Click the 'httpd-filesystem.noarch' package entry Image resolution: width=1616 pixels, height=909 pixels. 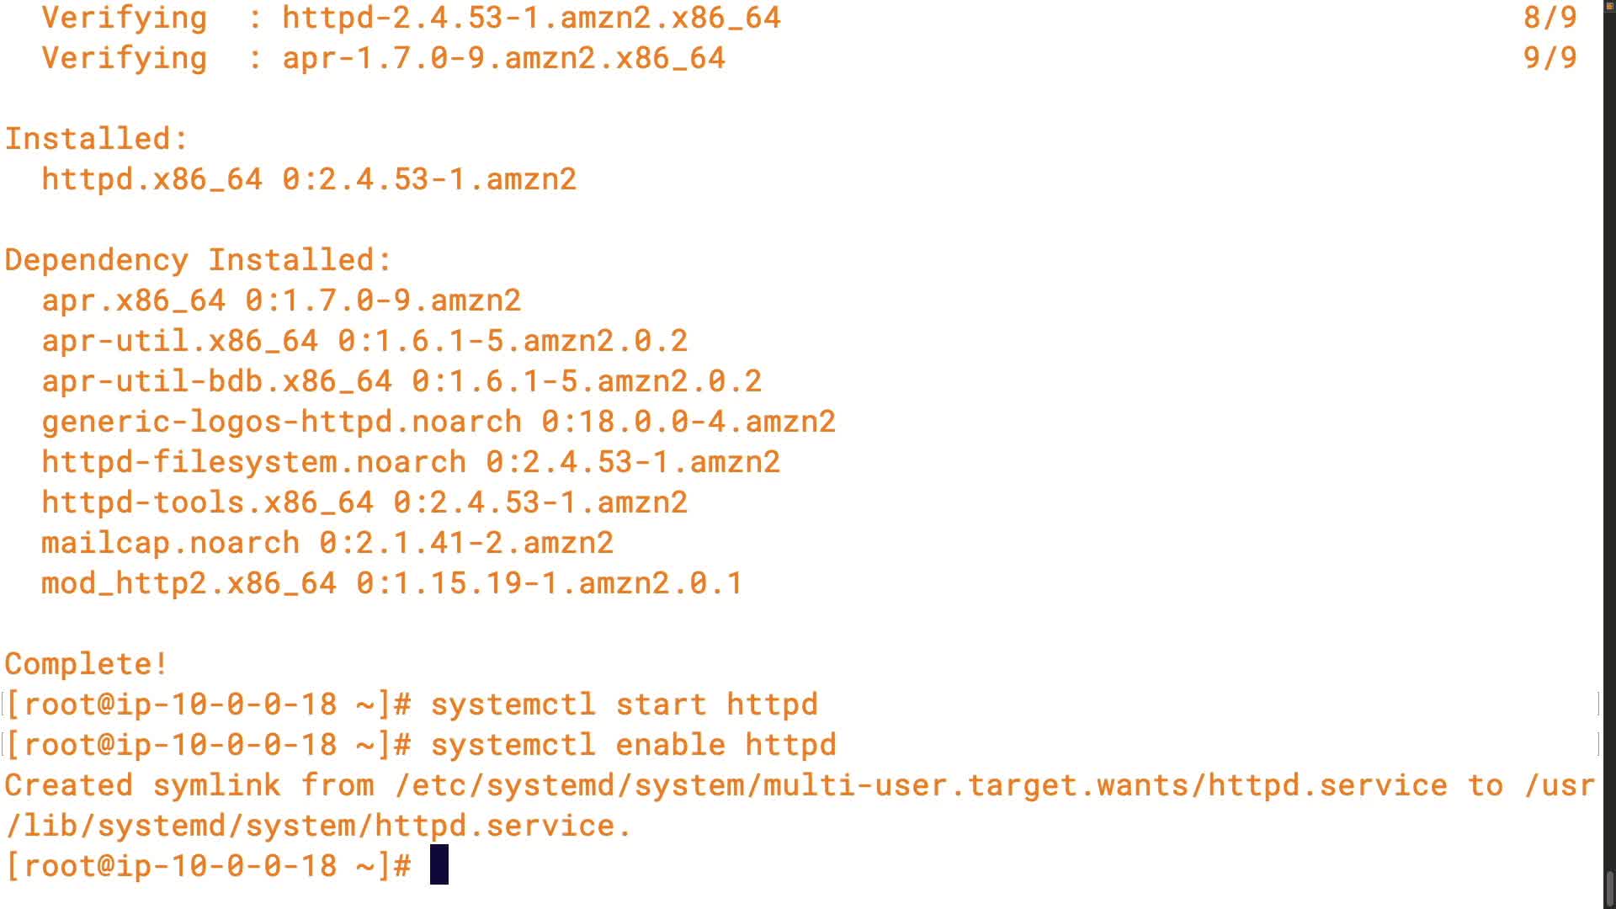pos(253,461)
